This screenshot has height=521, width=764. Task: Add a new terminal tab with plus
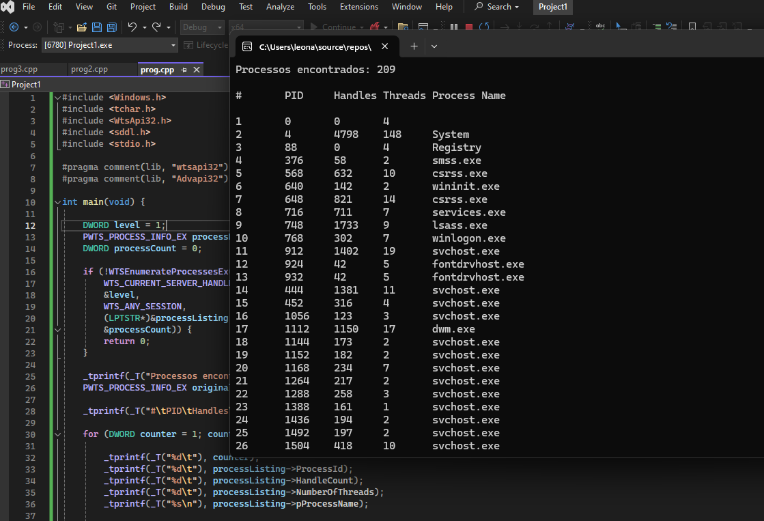[414, 46]
